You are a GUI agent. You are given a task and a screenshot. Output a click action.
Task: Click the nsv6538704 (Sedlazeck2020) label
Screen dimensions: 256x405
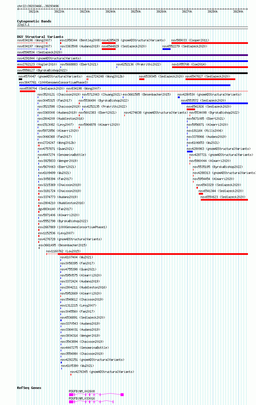[x=42, y=88]
